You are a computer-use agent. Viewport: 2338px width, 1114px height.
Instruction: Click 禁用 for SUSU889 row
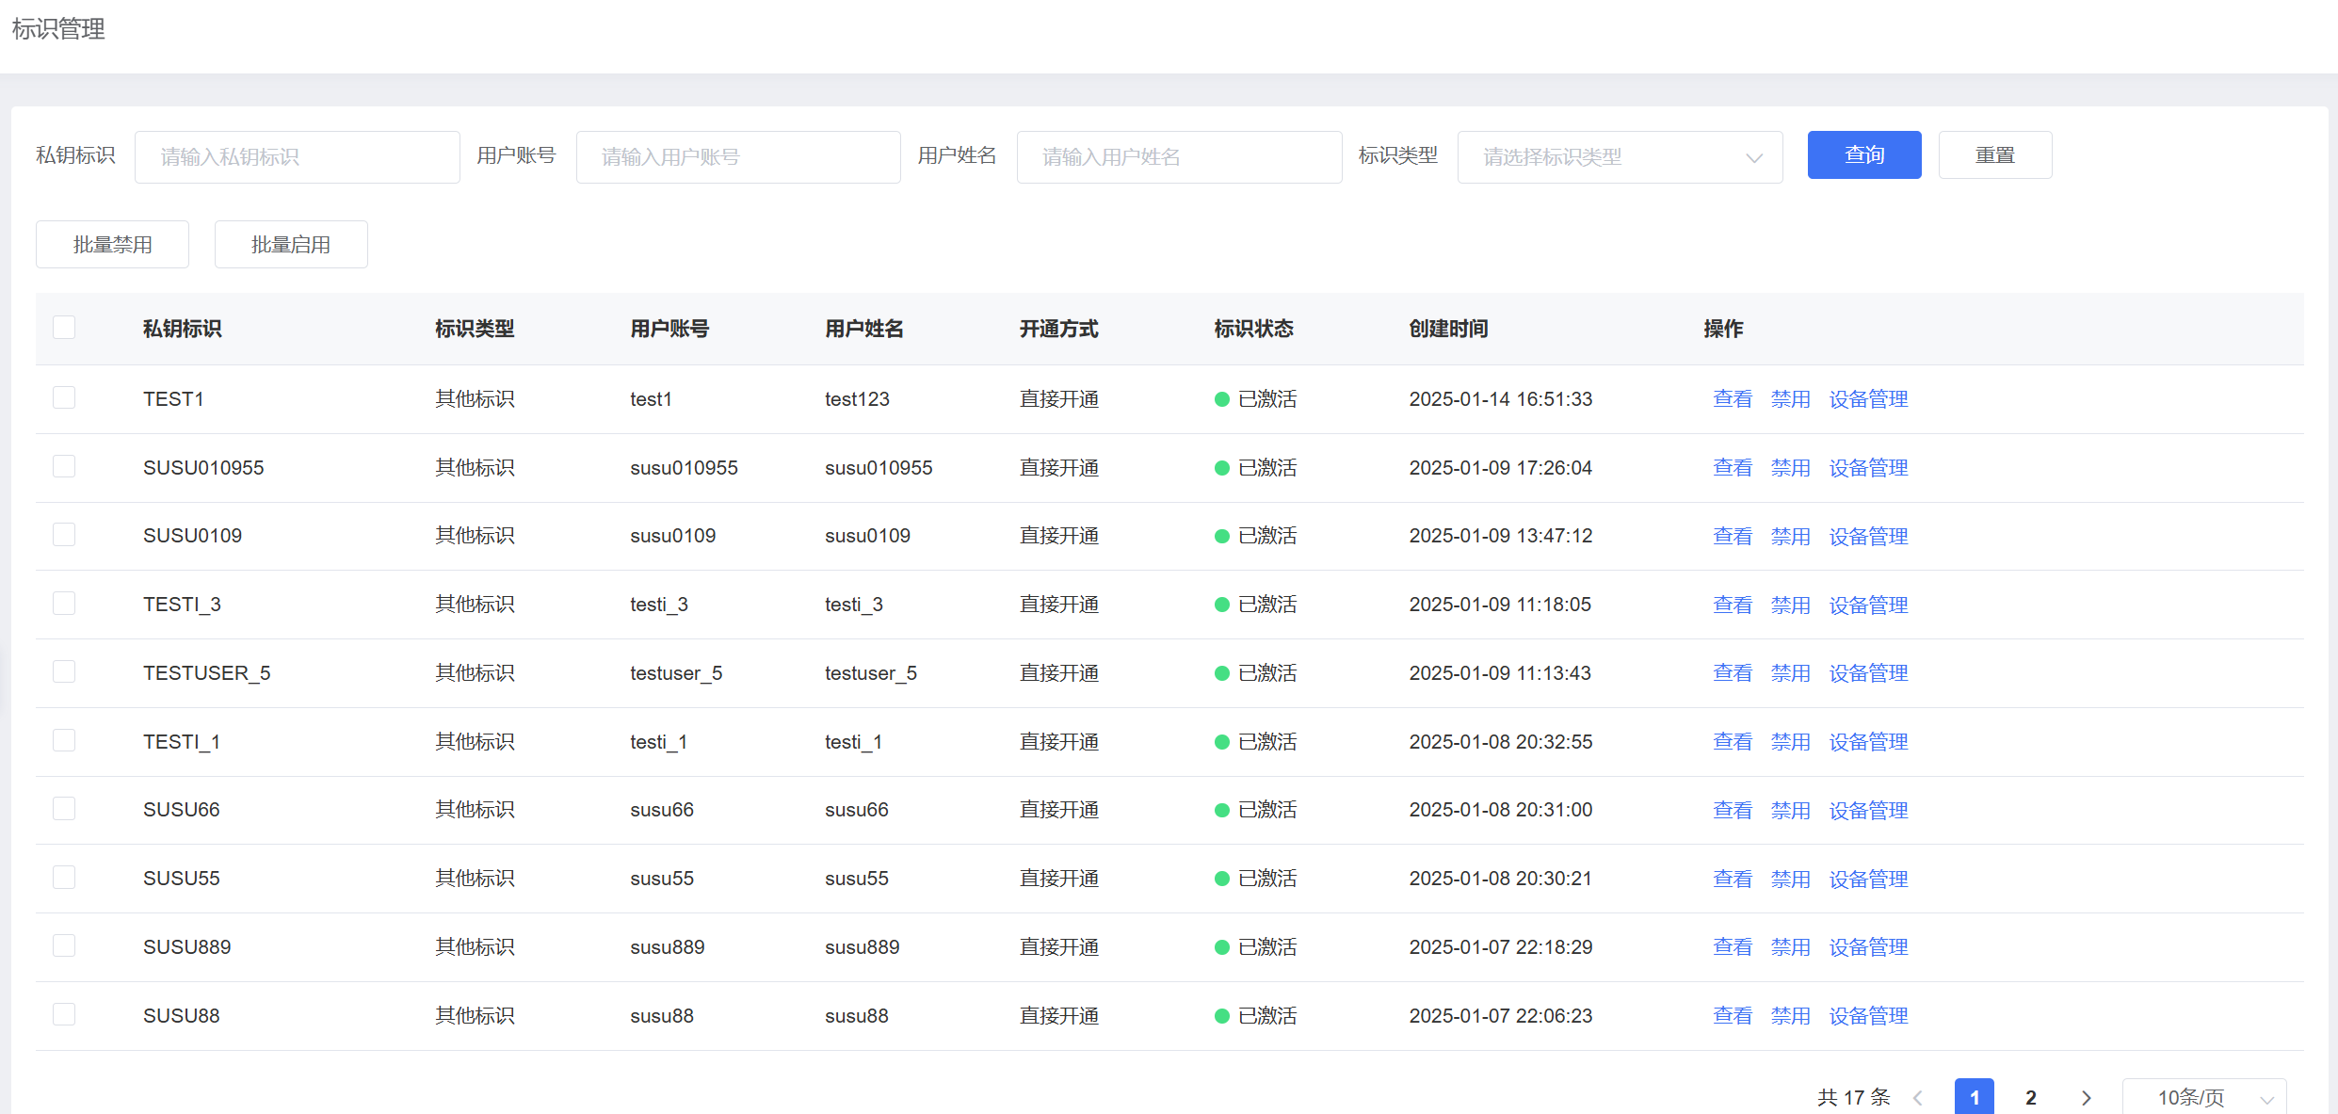[1791, 947]
